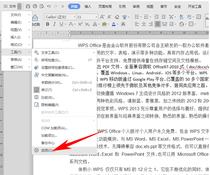This screenshot has width=210, height=175.
Task: Increase indent icon
Action: pyautogui.click(x=163, y=17)
